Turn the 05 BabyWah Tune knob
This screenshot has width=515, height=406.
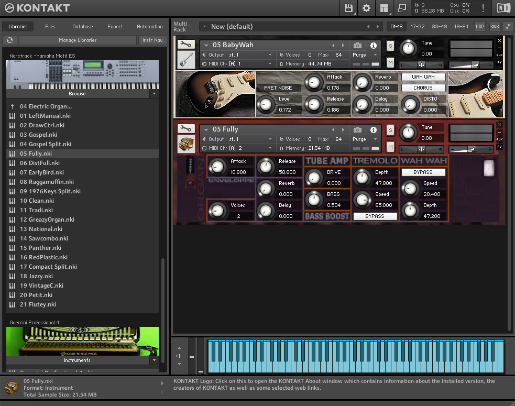[408, 48]
